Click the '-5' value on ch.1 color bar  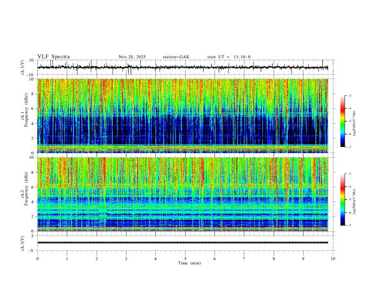(x=349, y=121)
